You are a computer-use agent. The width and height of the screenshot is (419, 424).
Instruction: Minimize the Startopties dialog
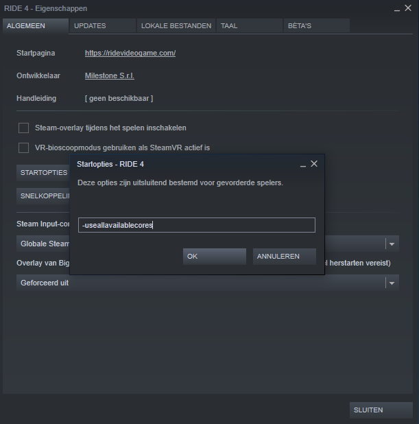point(303,165)
